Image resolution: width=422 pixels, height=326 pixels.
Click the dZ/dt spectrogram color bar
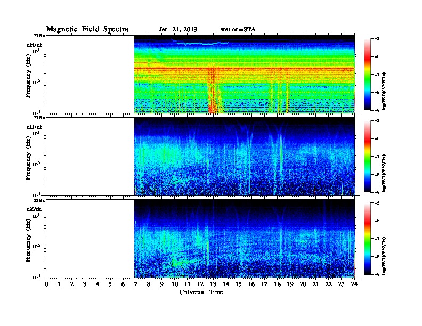(368, 239)
